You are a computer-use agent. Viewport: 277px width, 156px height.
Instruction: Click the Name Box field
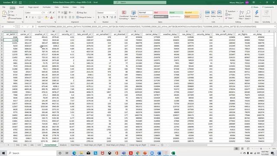point(8,26)
